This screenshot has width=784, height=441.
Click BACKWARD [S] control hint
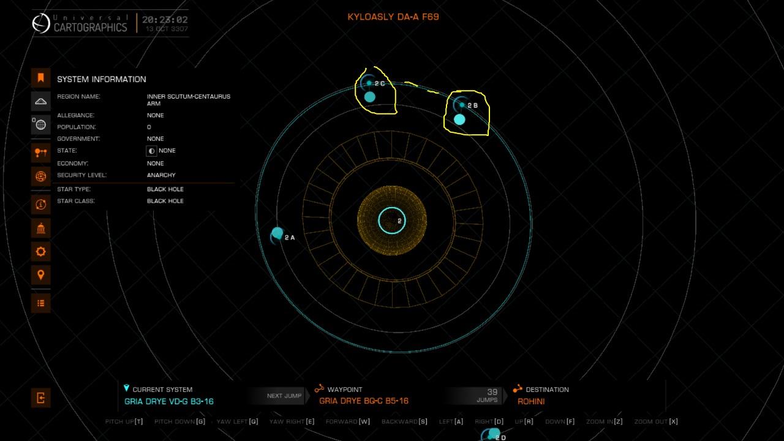coord(404,421)
